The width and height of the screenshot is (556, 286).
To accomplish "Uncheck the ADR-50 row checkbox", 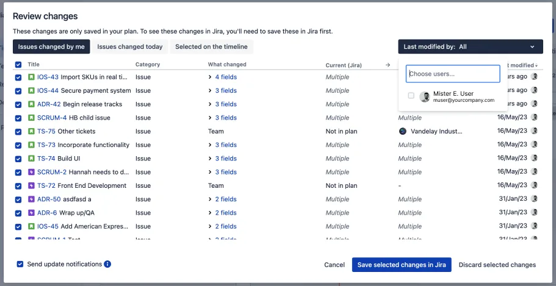I will tap(18, 200).
